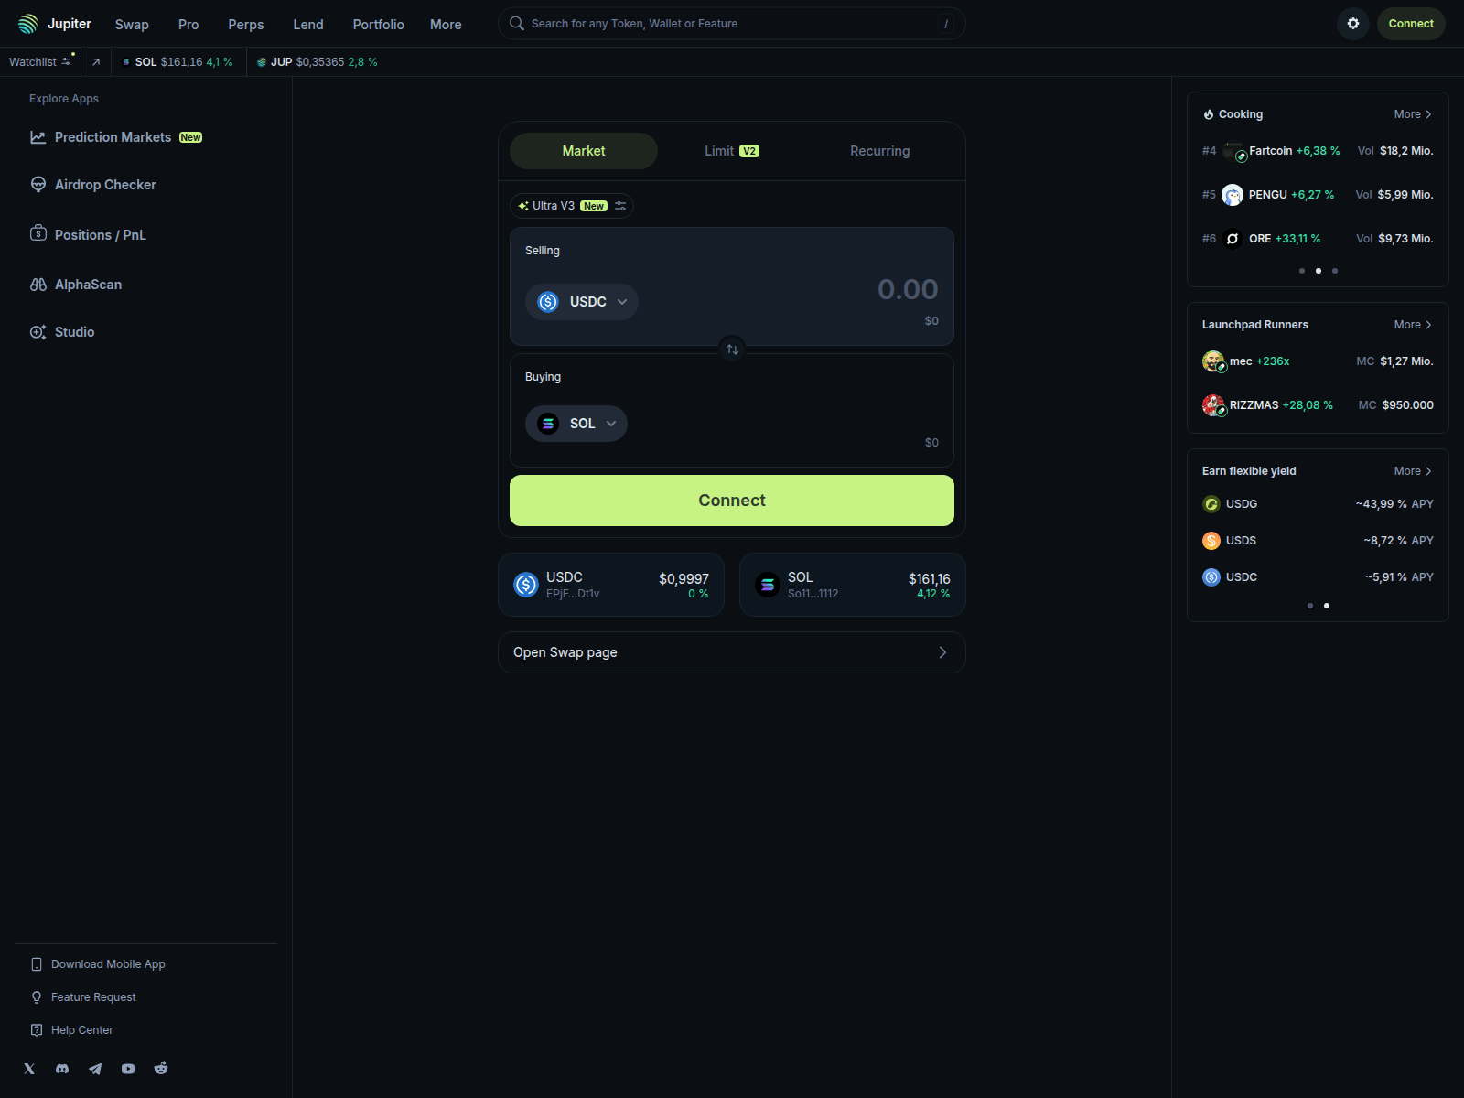Click the Prediction Markets chart icon
1464x1098 pixels.
[x=38, y=137]
